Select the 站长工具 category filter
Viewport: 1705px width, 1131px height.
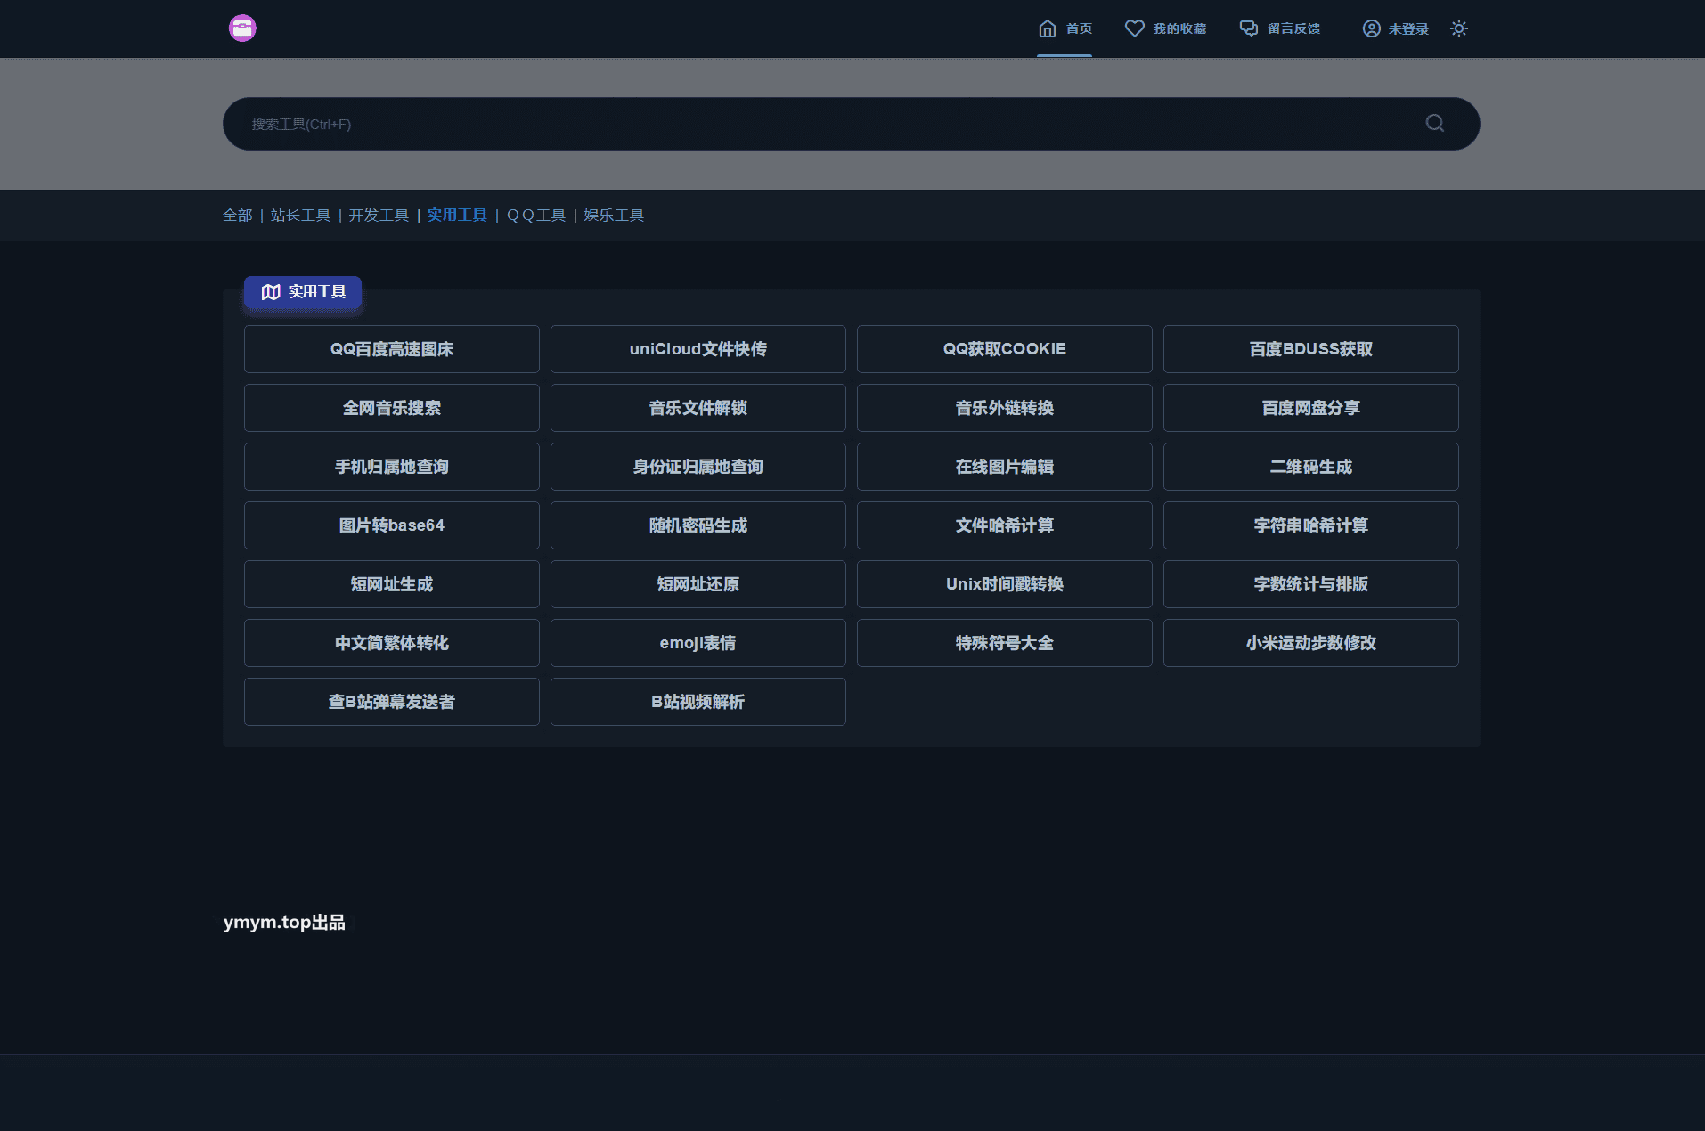click(300, 216)
